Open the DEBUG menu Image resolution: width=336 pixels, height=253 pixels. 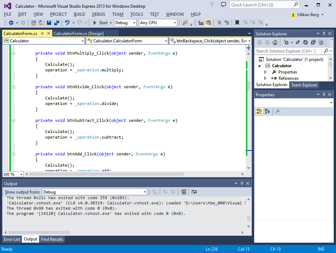pyautogui.click(x=98, y=14)
